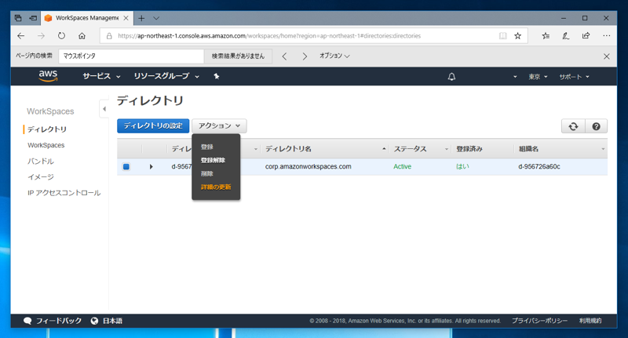628x338 pixels.
Task: Click the d-956726a60c organization name cell
Action: click(x=539, y=166)
